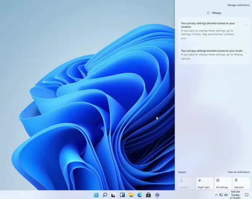Screen dimensions: 252x199
Task: Open the Widgets panel icon
Action: pos(122,195)
